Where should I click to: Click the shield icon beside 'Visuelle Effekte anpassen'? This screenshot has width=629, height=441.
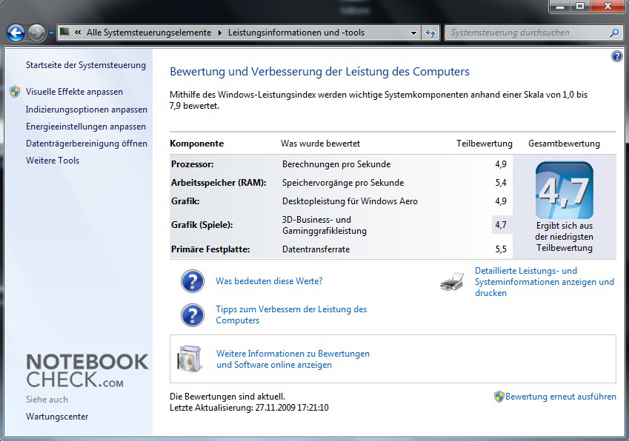click(15, 92)
